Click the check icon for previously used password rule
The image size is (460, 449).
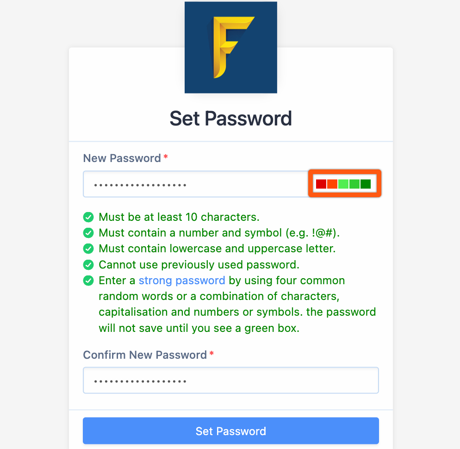pyautogui.click(x=88, y=265)
